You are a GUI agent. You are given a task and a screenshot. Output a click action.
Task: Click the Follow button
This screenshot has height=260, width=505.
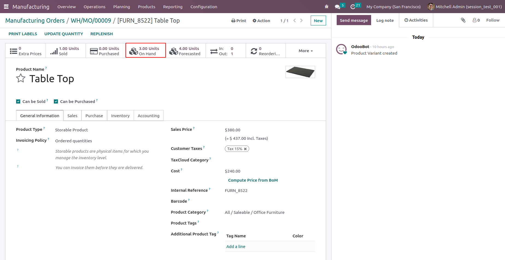point(493,20)
